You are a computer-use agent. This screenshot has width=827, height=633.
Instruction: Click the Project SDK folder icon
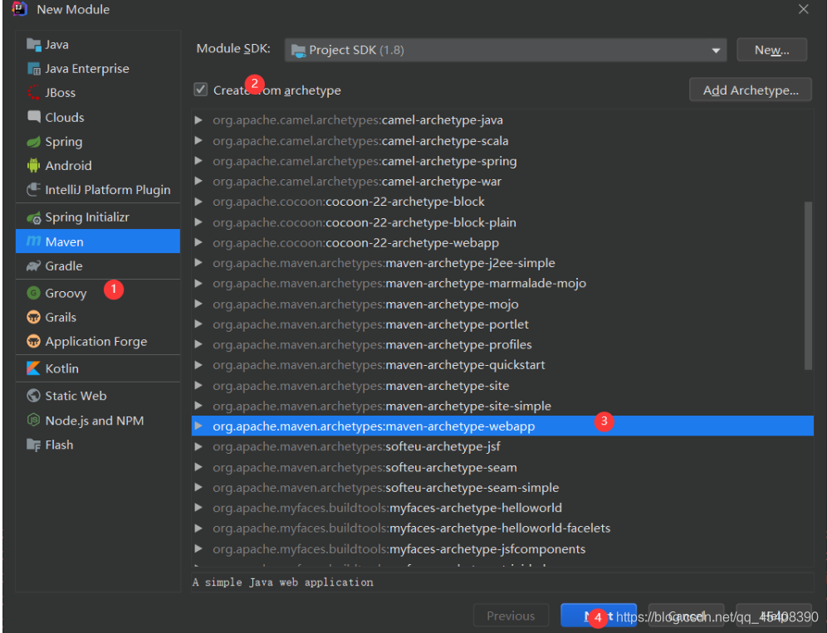point(299,51)
